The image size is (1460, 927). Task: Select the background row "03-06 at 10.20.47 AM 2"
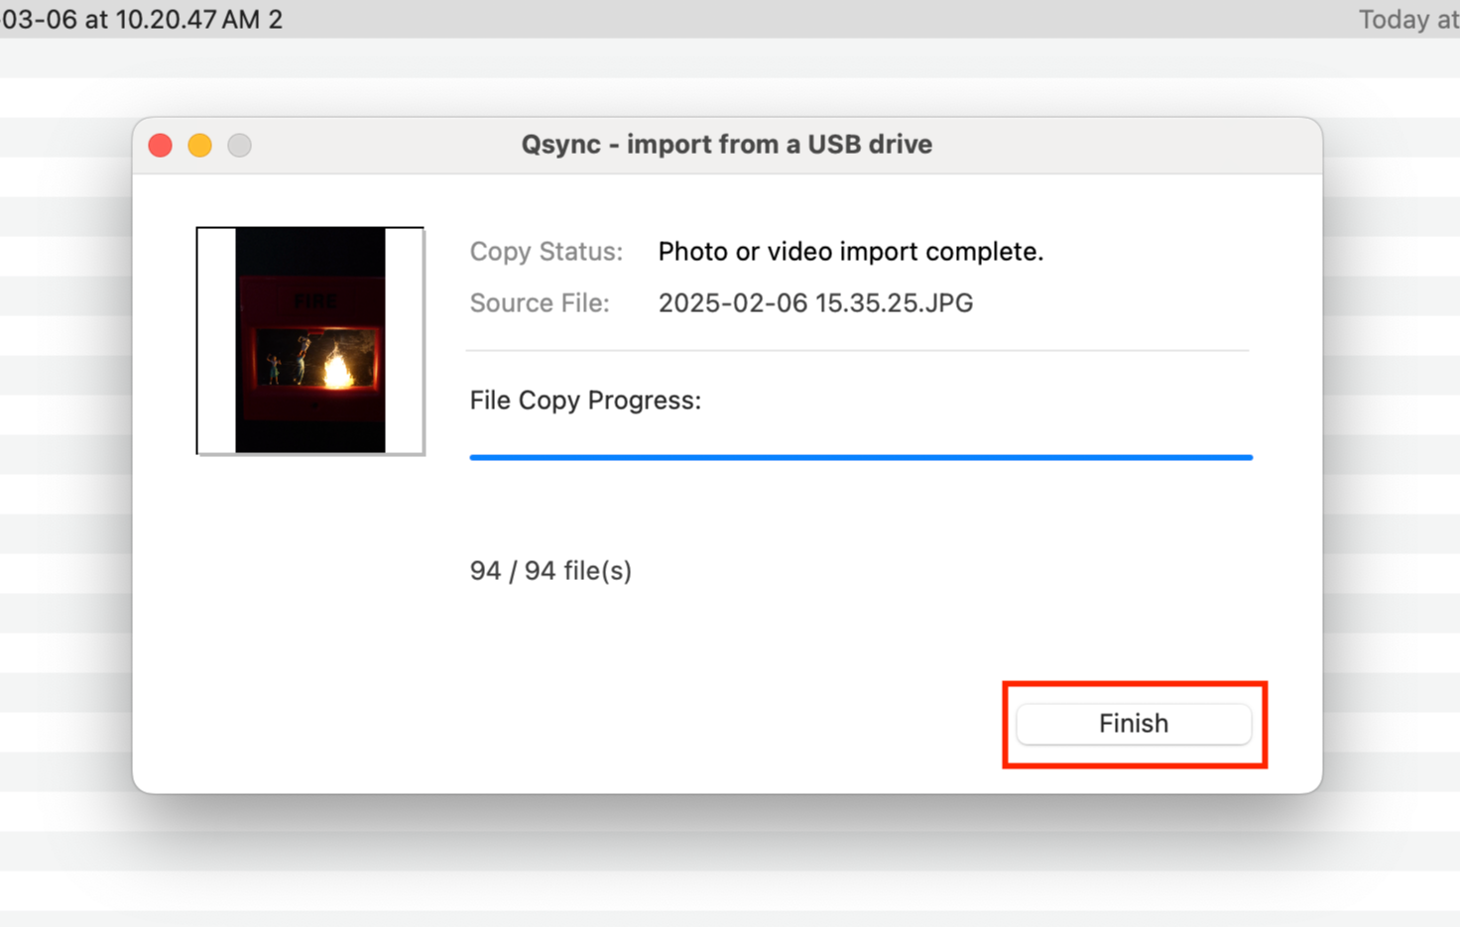[142, 20]
